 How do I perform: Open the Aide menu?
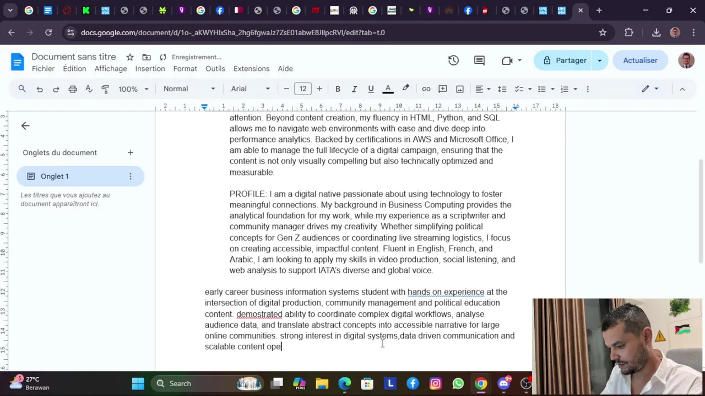(x=285, y=69)
